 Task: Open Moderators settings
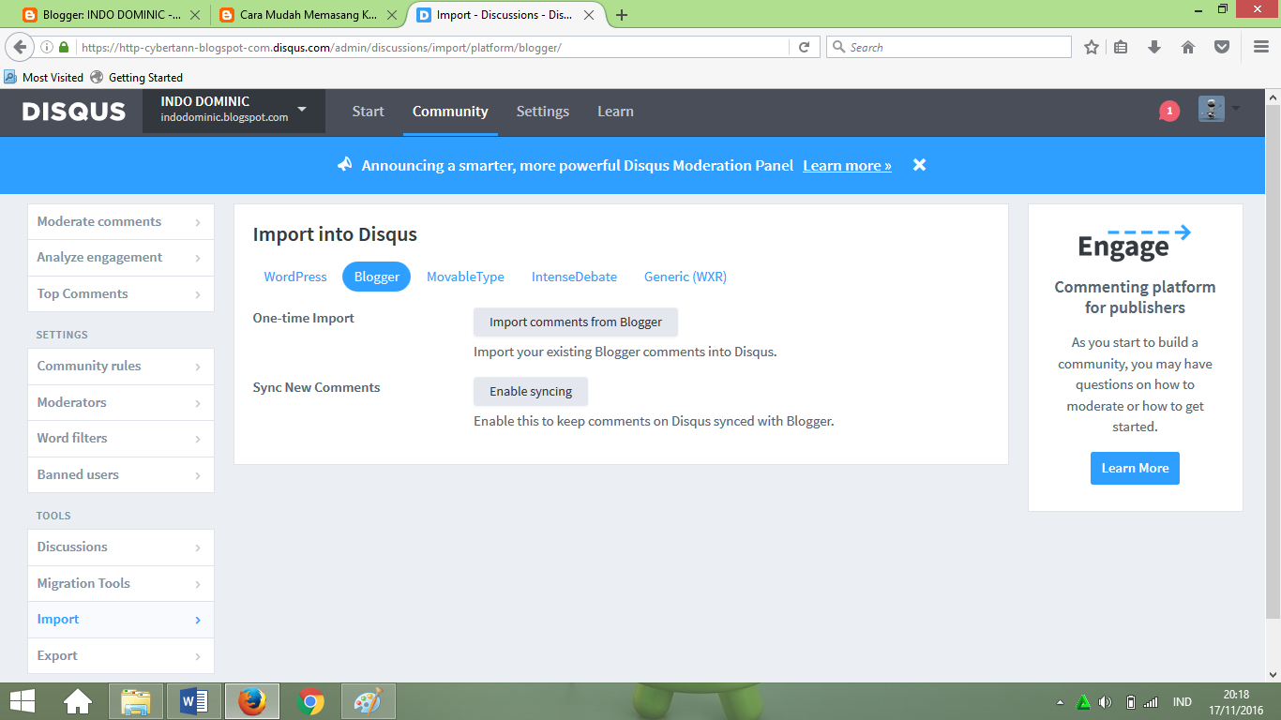pyautogui.click(x=120, y=403)
